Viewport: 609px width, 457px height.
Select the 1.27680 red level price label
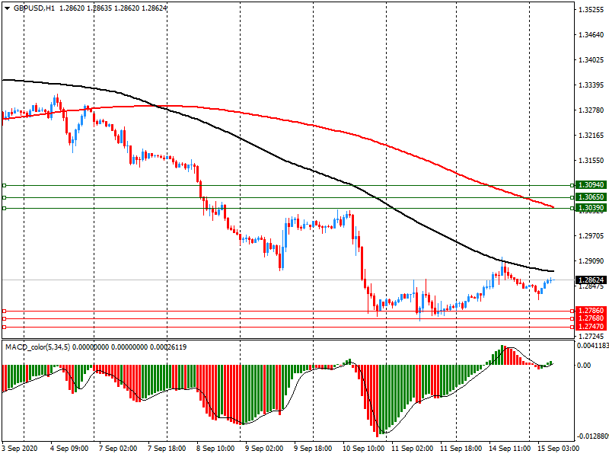pos(591,318)
